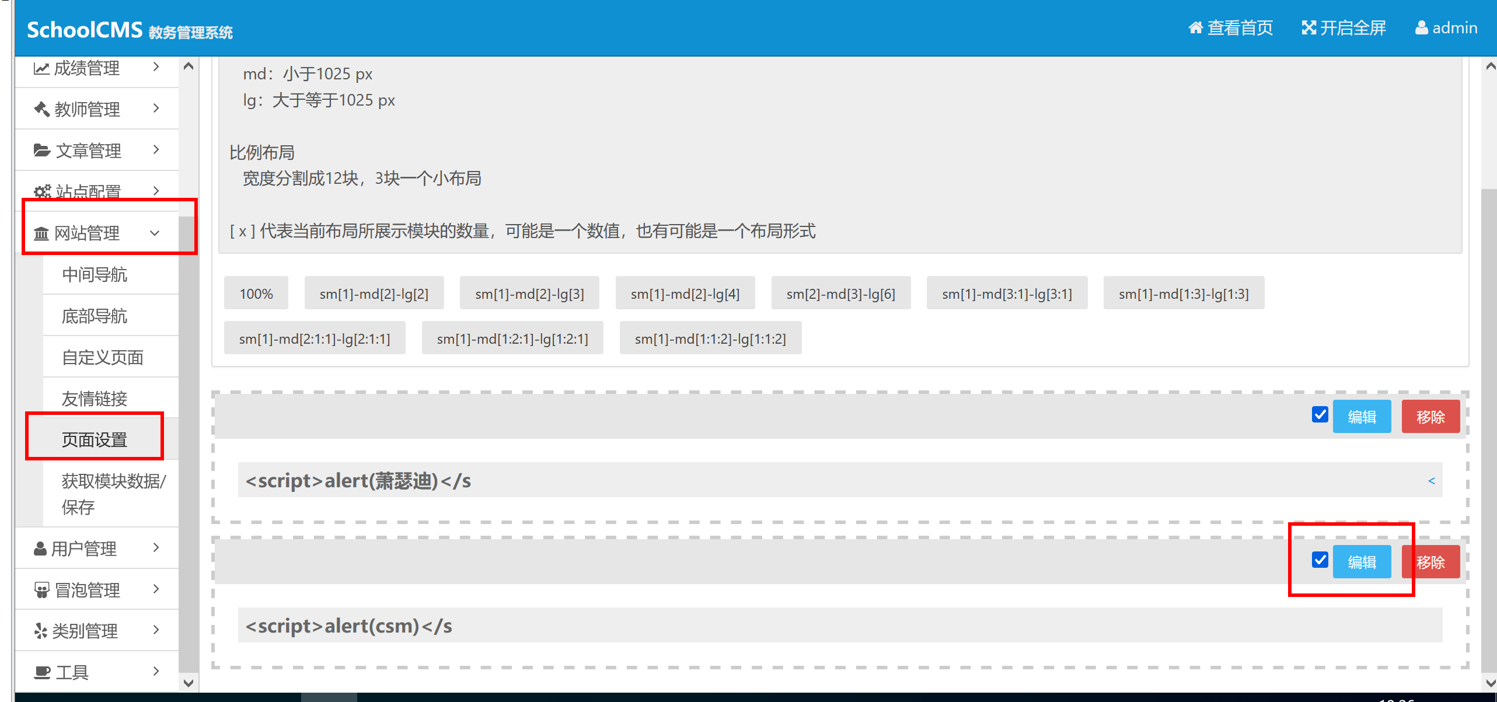This screenshot has width=1497, height=702.
Task: Uncheck the checkbox beside the first 编辑 button
Action: click(1319, 415)
